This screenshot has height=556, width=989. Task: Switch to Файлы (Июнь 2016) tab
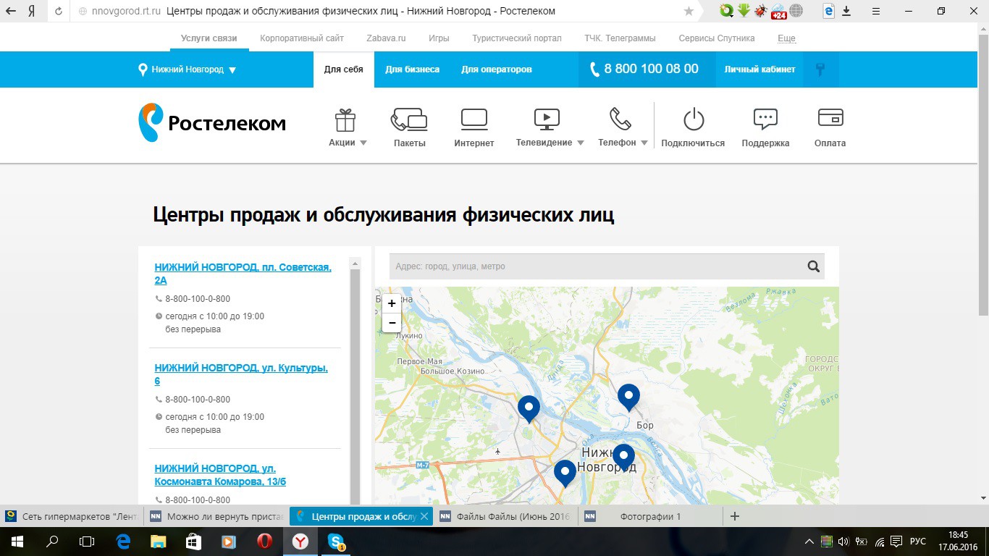(x=505, y=516)
